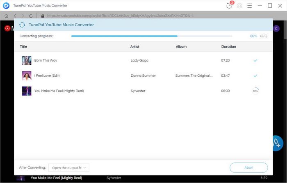Open the conversion history clock icon
Viewport: 287px width, 183px height.
[229, 5]
